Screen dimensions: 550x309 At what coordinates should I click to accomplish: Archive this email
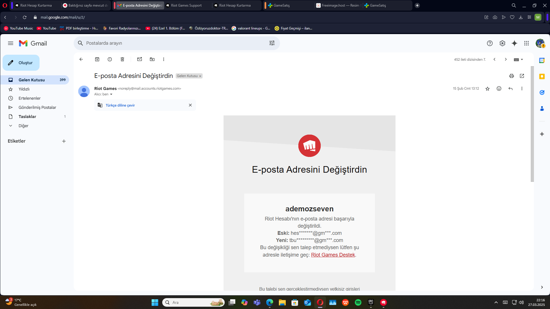[97, 59]
